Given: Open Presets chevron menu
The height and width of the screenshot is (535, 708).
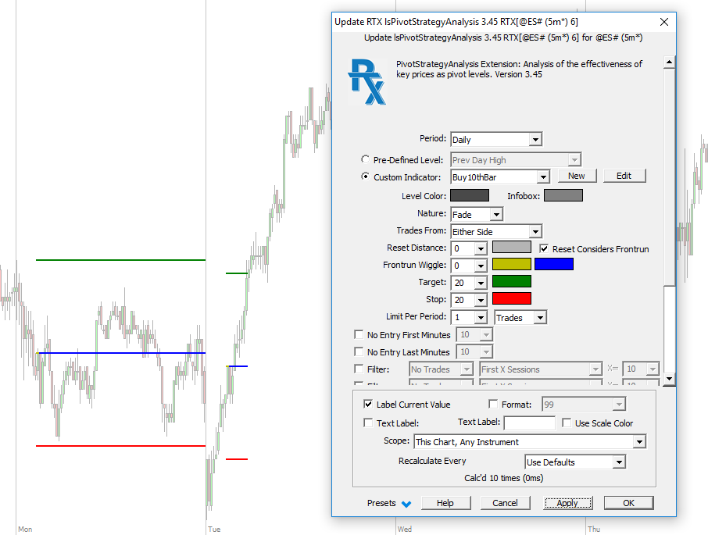Looking at the screenshot, I should (x=406, y=504).
